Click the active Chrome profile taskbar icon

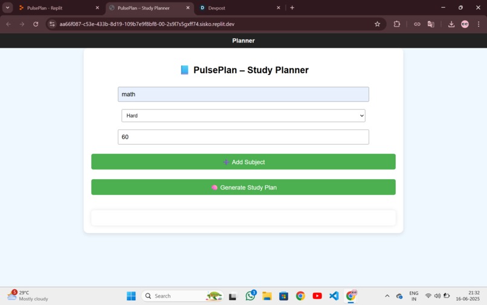click(x=351, y=296)
